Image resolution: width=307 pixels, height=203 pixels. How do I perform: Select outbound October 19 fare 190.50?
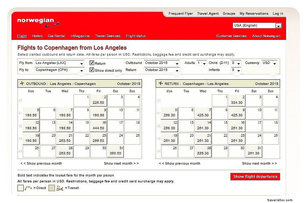31,139
